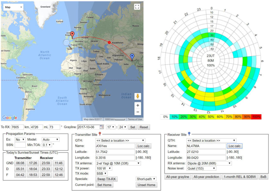Open the Grayline date calendar picker icon
Screen dimensions: 270x191
102,127
